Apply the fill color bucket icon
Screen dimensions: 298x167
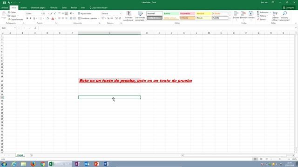tap(47, 19)
